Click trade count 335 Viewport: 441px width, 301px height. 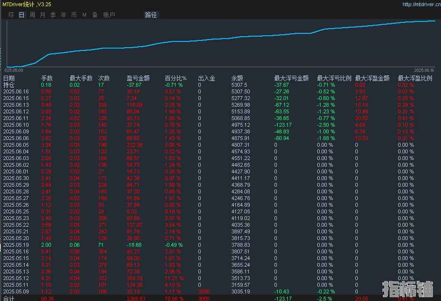pos(102,105)
